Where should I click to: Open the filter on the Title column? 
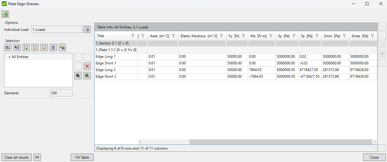coord(133,36)
